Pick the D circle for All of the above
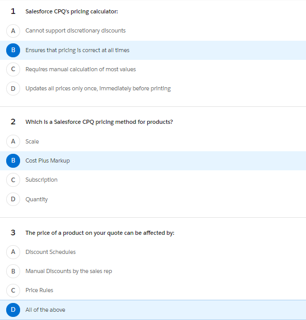The width and height of the screenshot is (306, 320). [13, 310]
